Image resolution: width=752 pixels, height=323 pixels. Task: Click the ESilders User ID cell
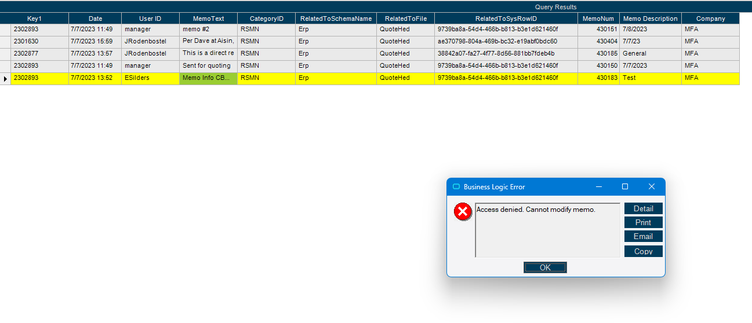click(x=150, y=78)
